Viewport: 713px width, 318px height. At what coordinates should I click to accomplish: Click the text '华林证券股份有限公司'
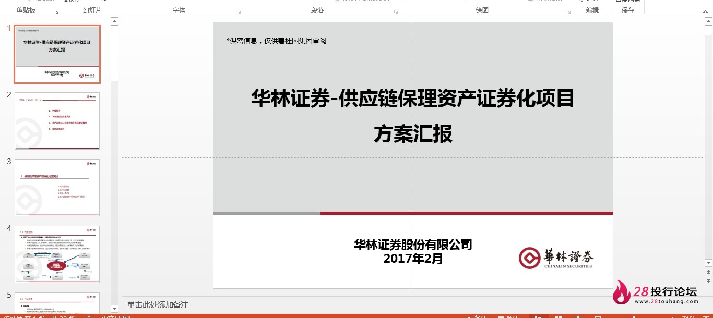tap(413, 244)
